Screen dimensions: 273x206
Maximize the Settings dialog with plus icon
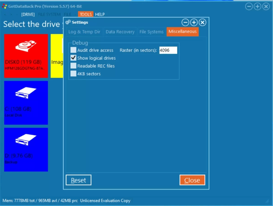(194, 23)
